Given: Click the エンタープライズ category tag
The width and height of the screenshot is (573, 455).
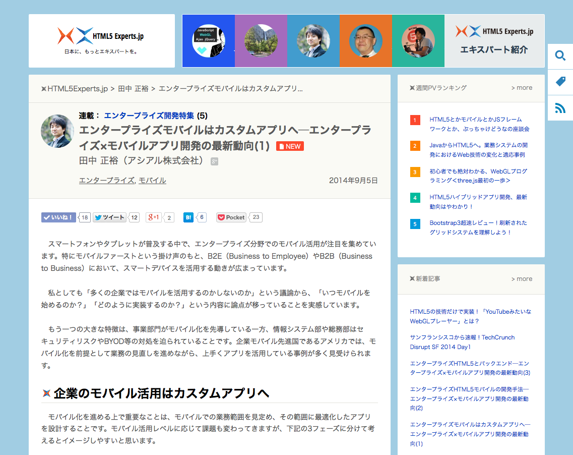Looking at the screenshot, I should pos(106,181).
